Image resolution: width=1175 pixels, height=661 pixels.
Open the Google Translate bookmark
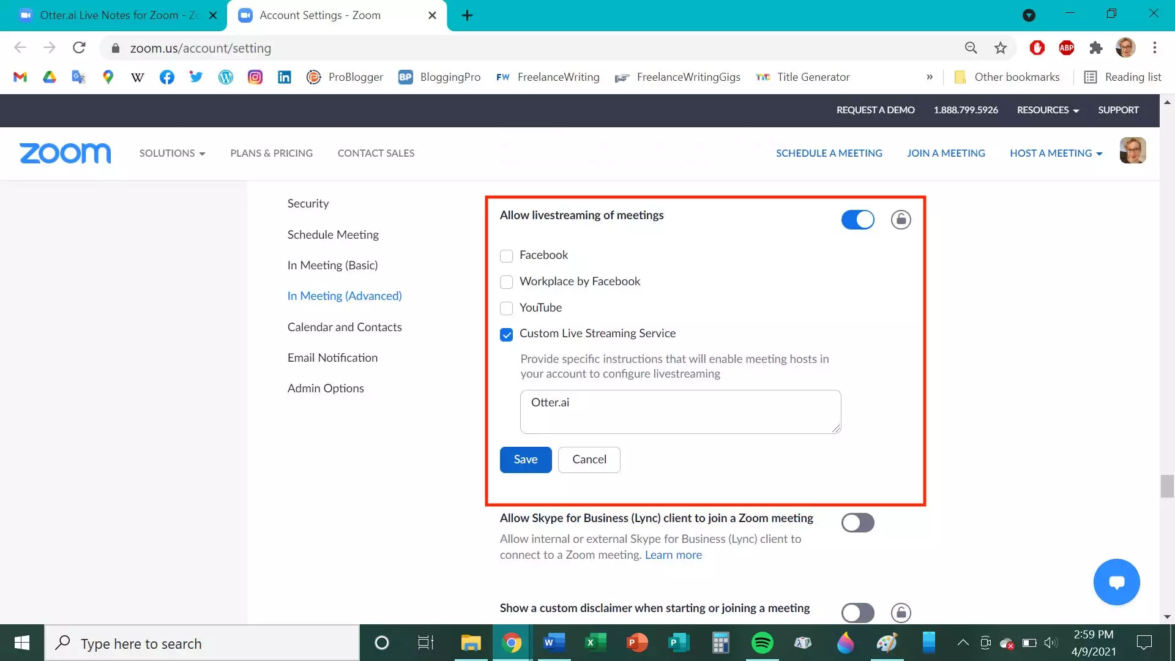point(78,77)
